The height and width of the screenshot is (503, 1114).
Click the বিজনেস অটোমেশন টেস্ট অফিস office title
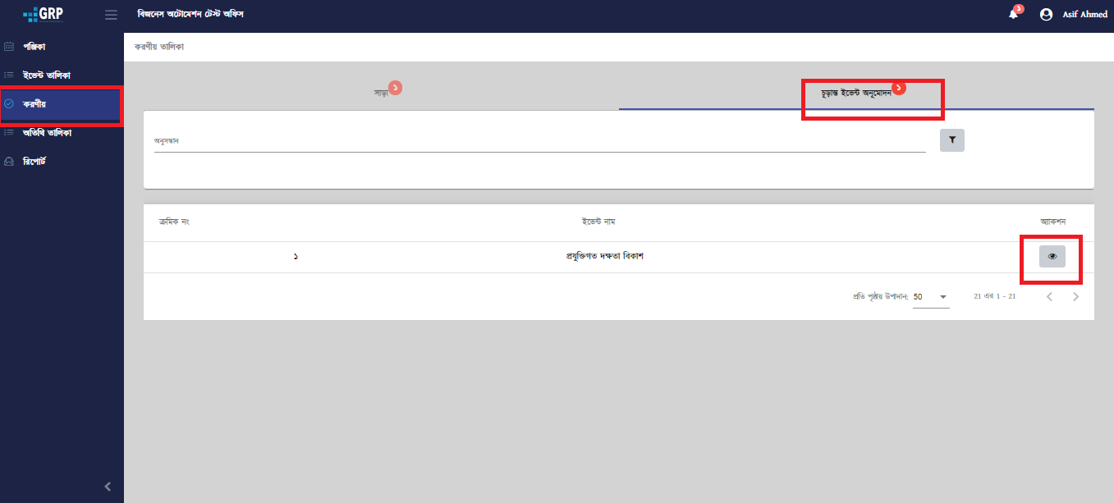190,15
